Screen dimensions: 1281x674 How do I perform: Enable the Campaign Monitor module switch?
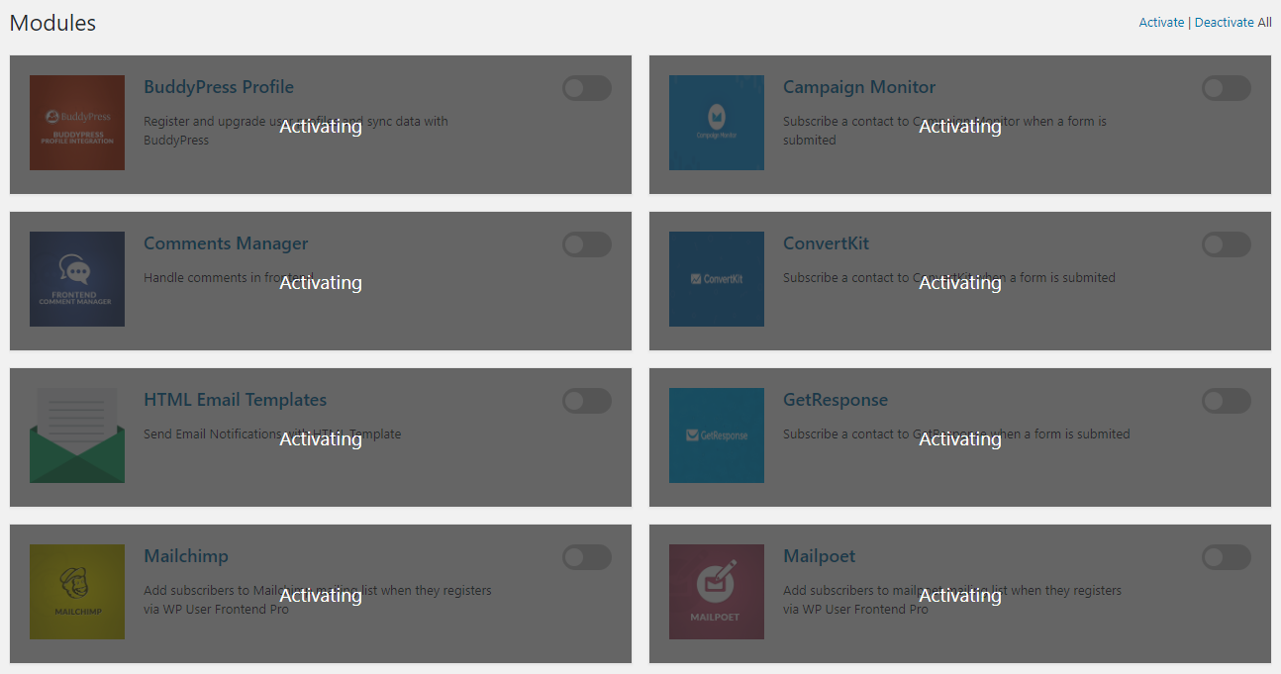1227,88
